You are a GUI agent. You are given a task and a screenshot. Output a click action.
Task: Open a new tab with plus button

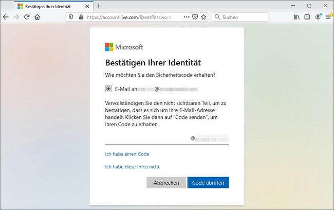pyautogui.click(x=99, y=6)
